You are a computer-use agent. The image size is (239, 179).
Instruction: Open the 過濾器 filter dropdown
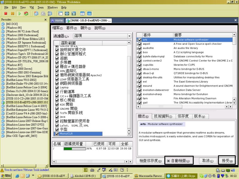(x=102, y=36)
